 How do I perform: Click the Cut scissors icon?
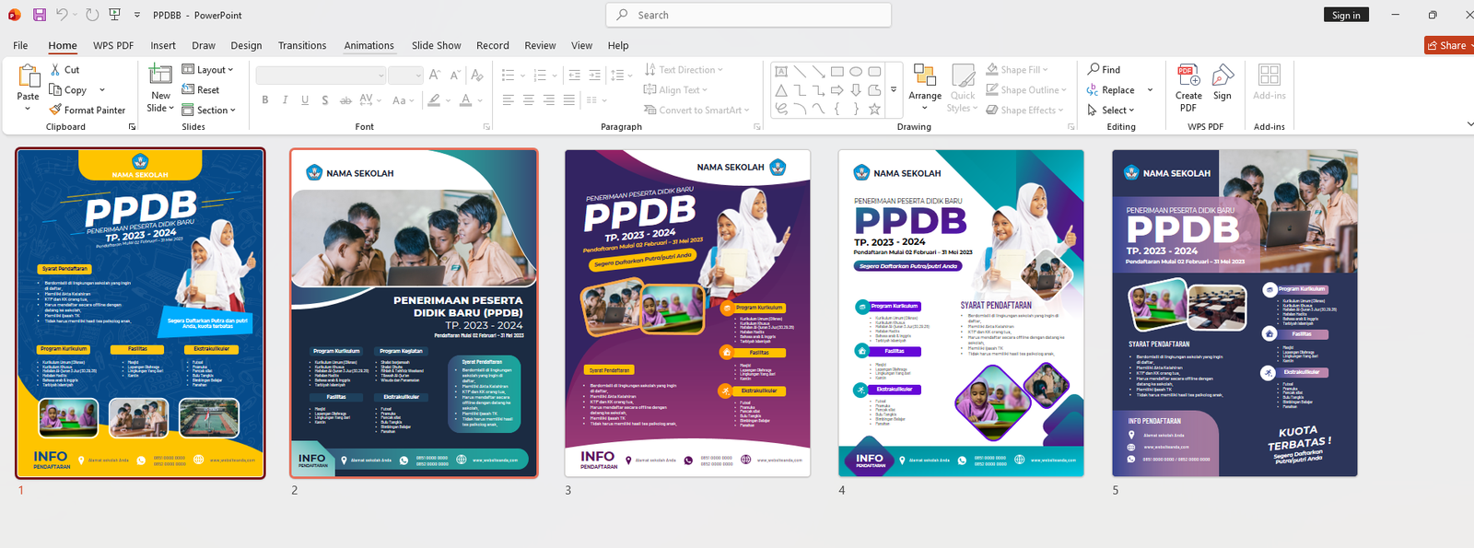(56, 70)
